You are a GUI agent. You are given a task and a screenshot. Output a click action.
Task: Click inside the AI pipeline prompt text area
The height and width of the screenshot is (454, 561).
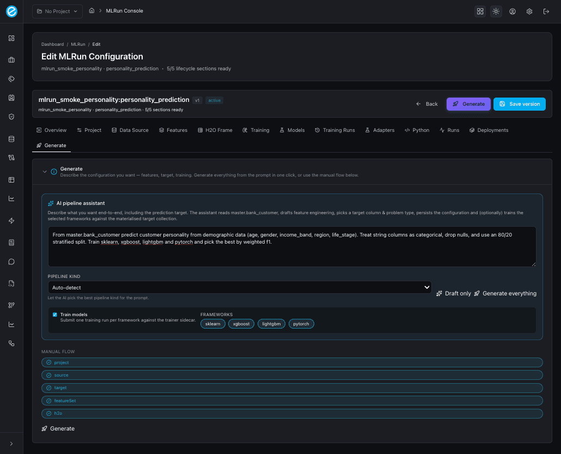(292, 245)
